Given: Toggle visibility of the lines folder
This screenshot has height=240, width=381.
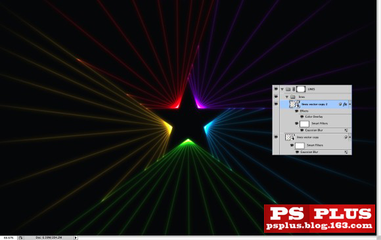Looking at the screenshot, I should click(276, 97).
